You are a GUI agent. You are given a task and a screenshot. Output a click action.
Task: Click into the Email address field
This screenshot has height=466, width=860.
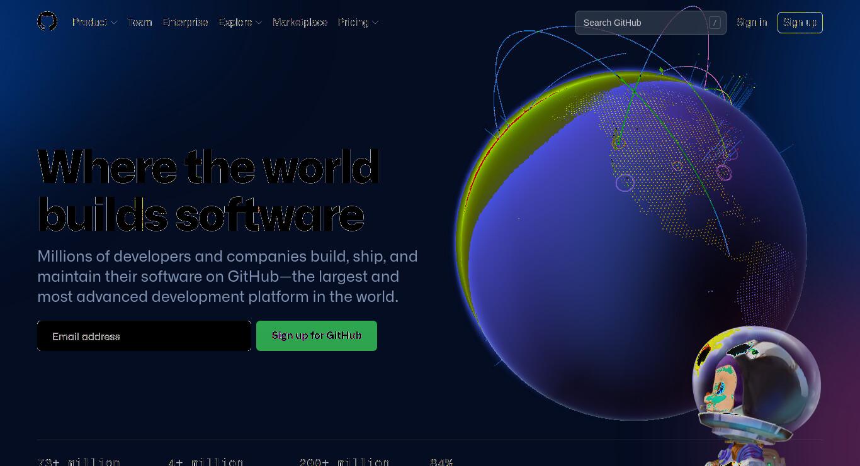point(144,336)
